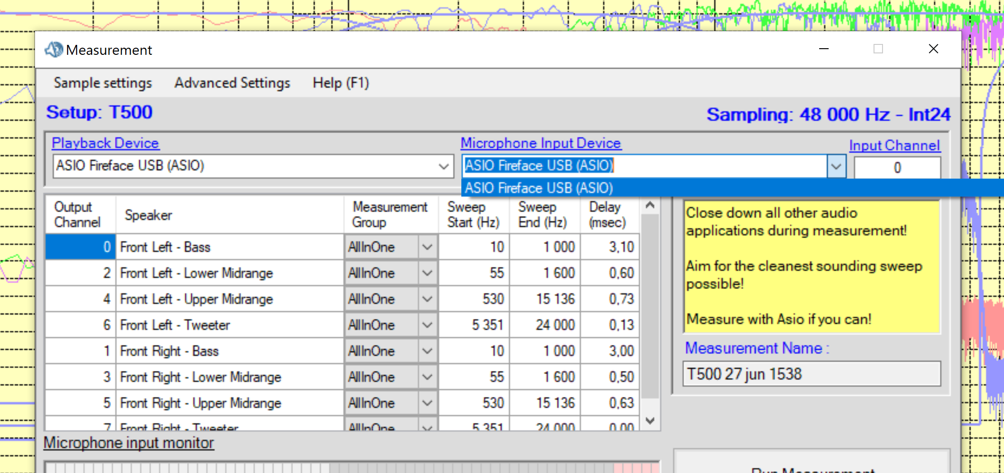
Task: Click the Measurement app icon in title bar
Action: (x=54, y=49)
